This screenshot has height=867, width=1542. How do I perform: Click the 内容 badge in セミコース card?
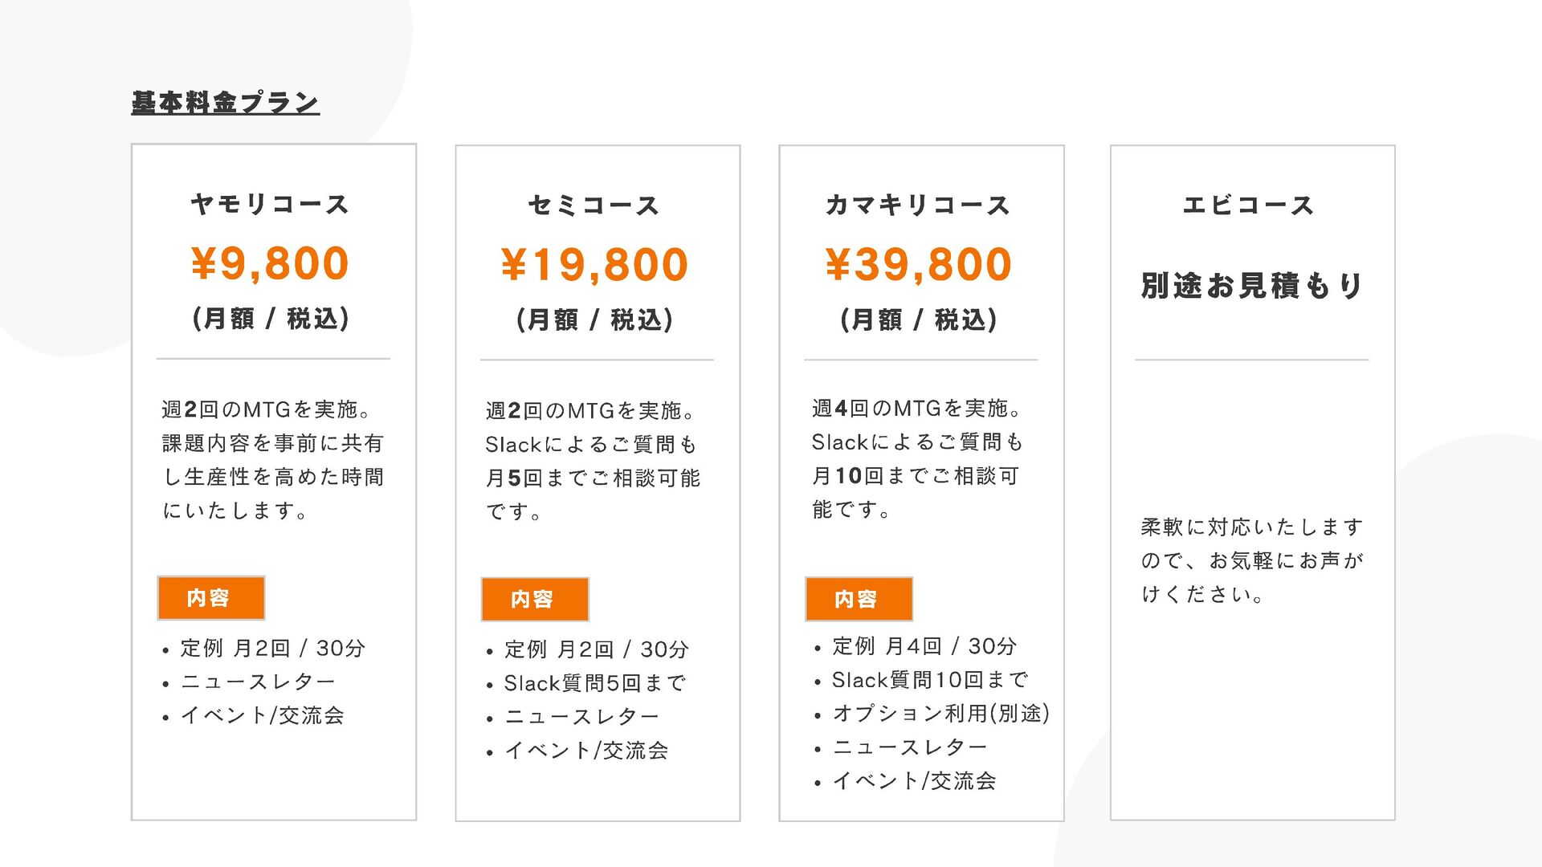point(535,600)
